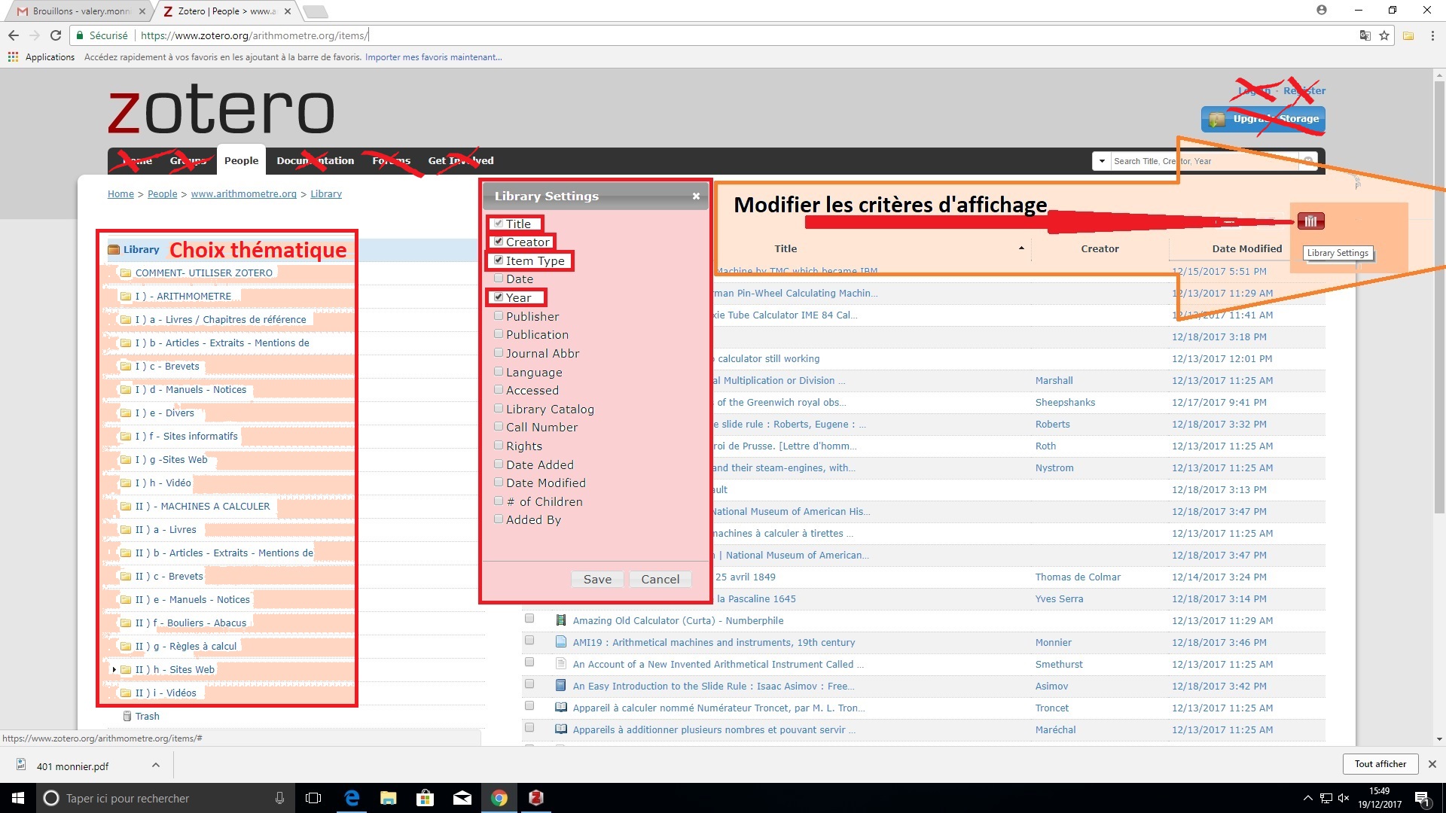Enable the Language column checkbox
Image resolution: width=1446 pixels, height=813 pixels.
pos(499,372)
